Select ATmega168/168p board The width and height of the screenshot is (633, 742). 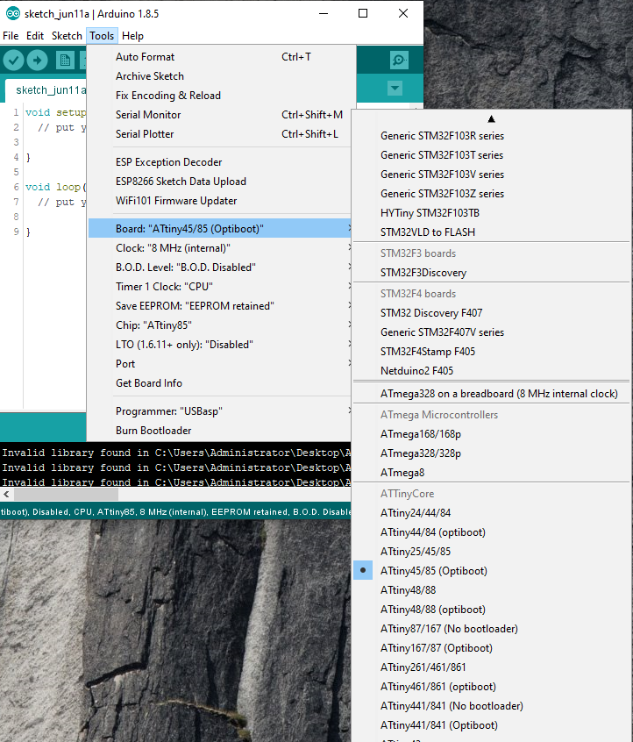click(x=492, y=434)
